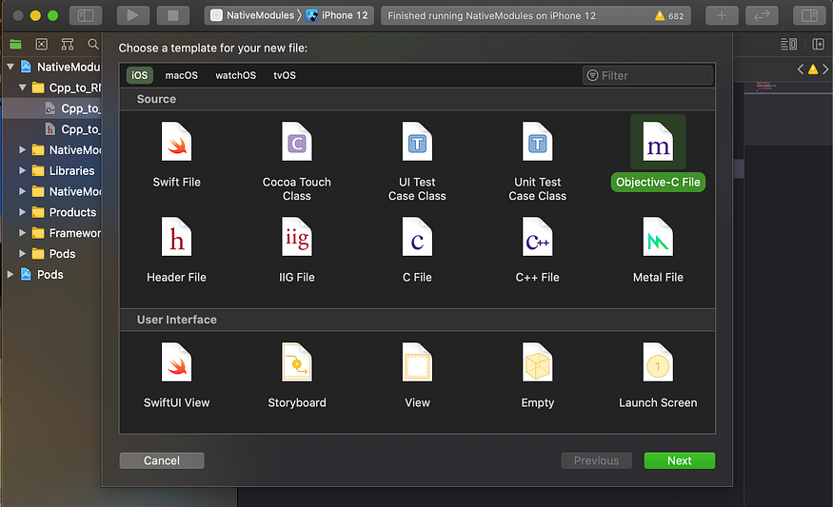Choose the Cocoa Touch Class template

click(x=296, y=161)
